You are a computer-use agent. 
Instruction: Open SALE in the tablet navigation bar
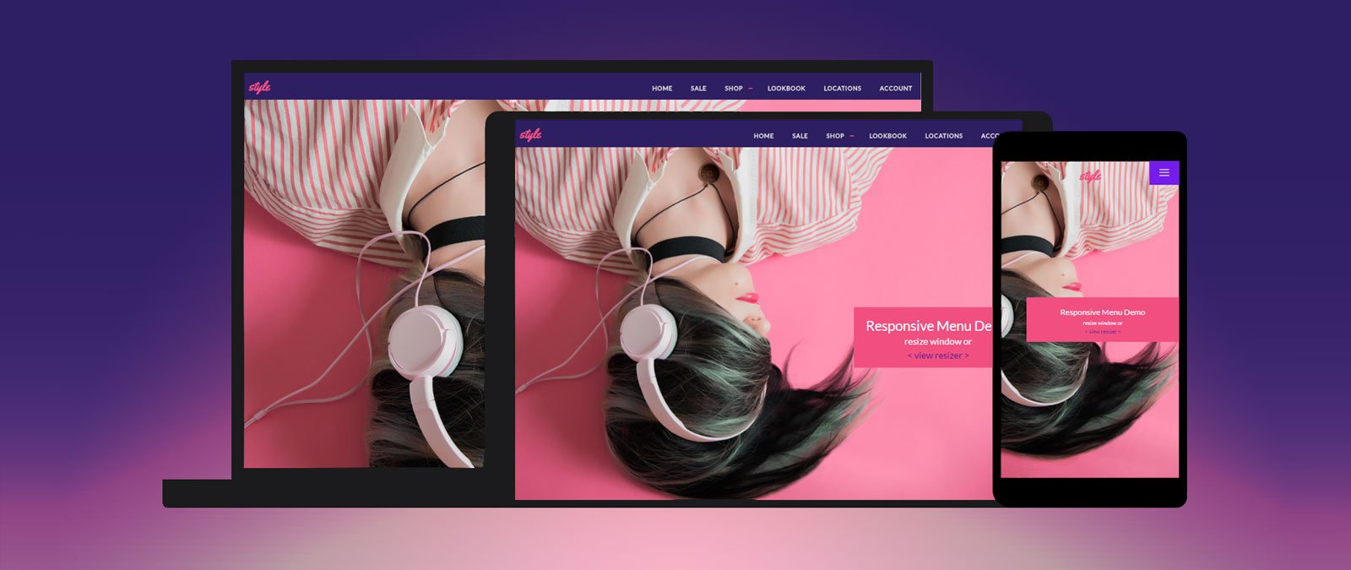pos(800,136)
